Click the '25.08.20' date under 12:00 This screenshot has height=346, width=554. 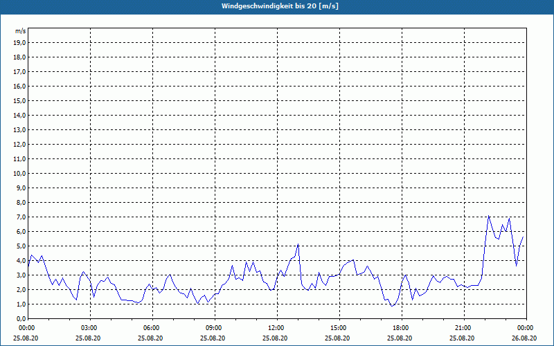click(275, 338)
